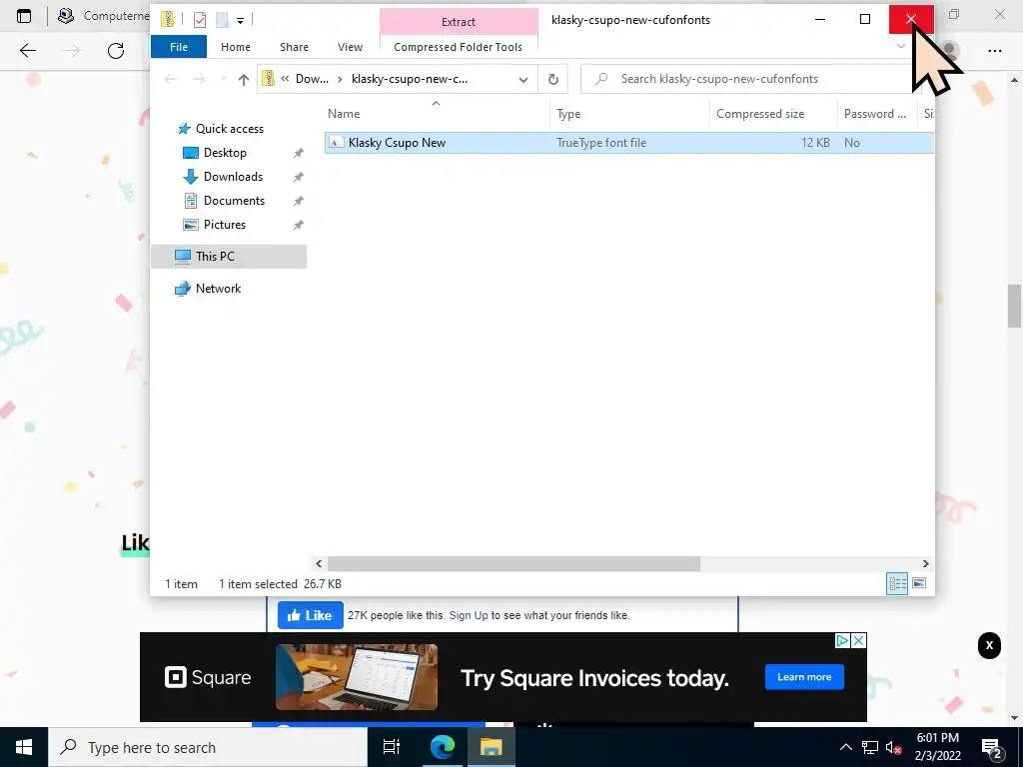
Task: Click the horizontal scrollbar thumb in file list
Action: 513,563
